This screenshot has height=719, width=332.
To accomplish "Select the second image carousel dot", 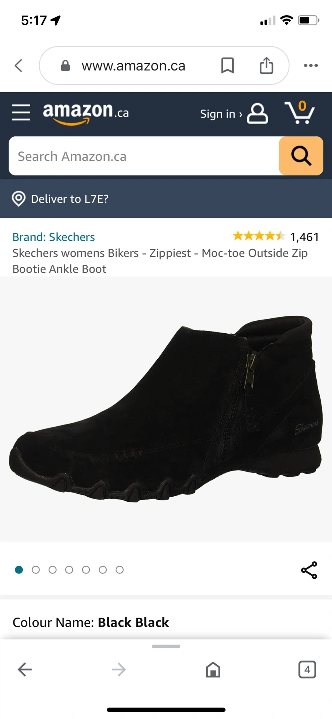I will (x=36, y=570).
